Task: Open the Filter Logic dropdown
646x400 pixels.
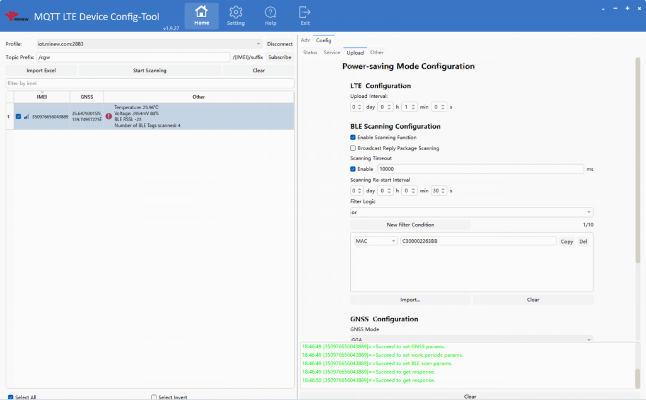Action: pyautogui.click(x=471, y=213)
